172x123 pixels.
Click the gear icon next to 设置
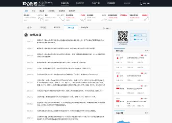(104, 28)
